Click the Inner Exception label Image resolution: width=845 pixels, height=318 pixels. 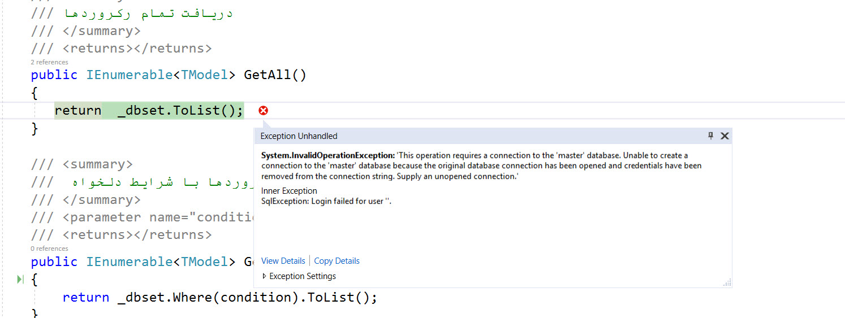coord(289,191)
